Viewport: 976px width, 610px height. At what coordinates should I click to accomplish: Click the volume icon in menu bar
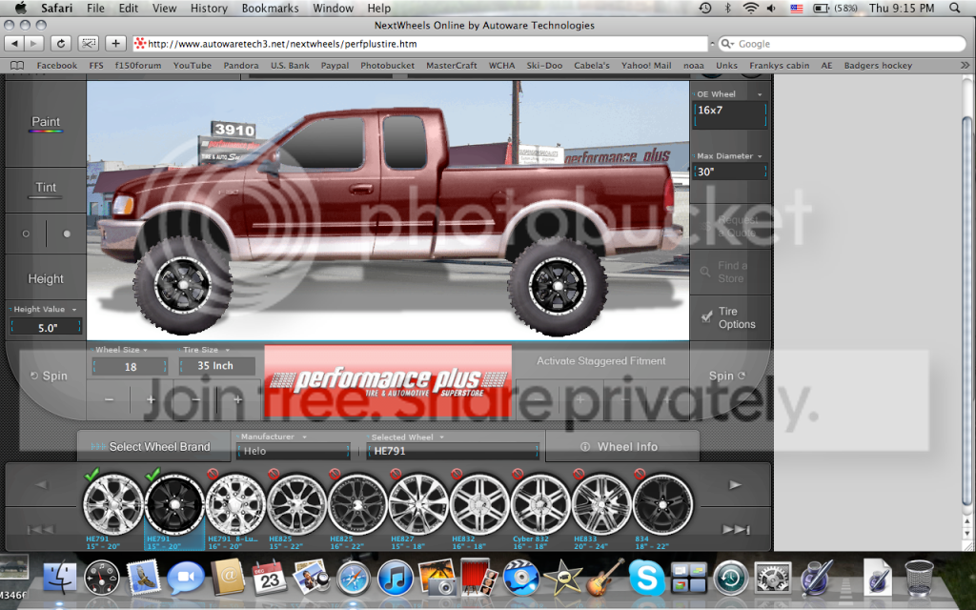(x=772, y=8)
